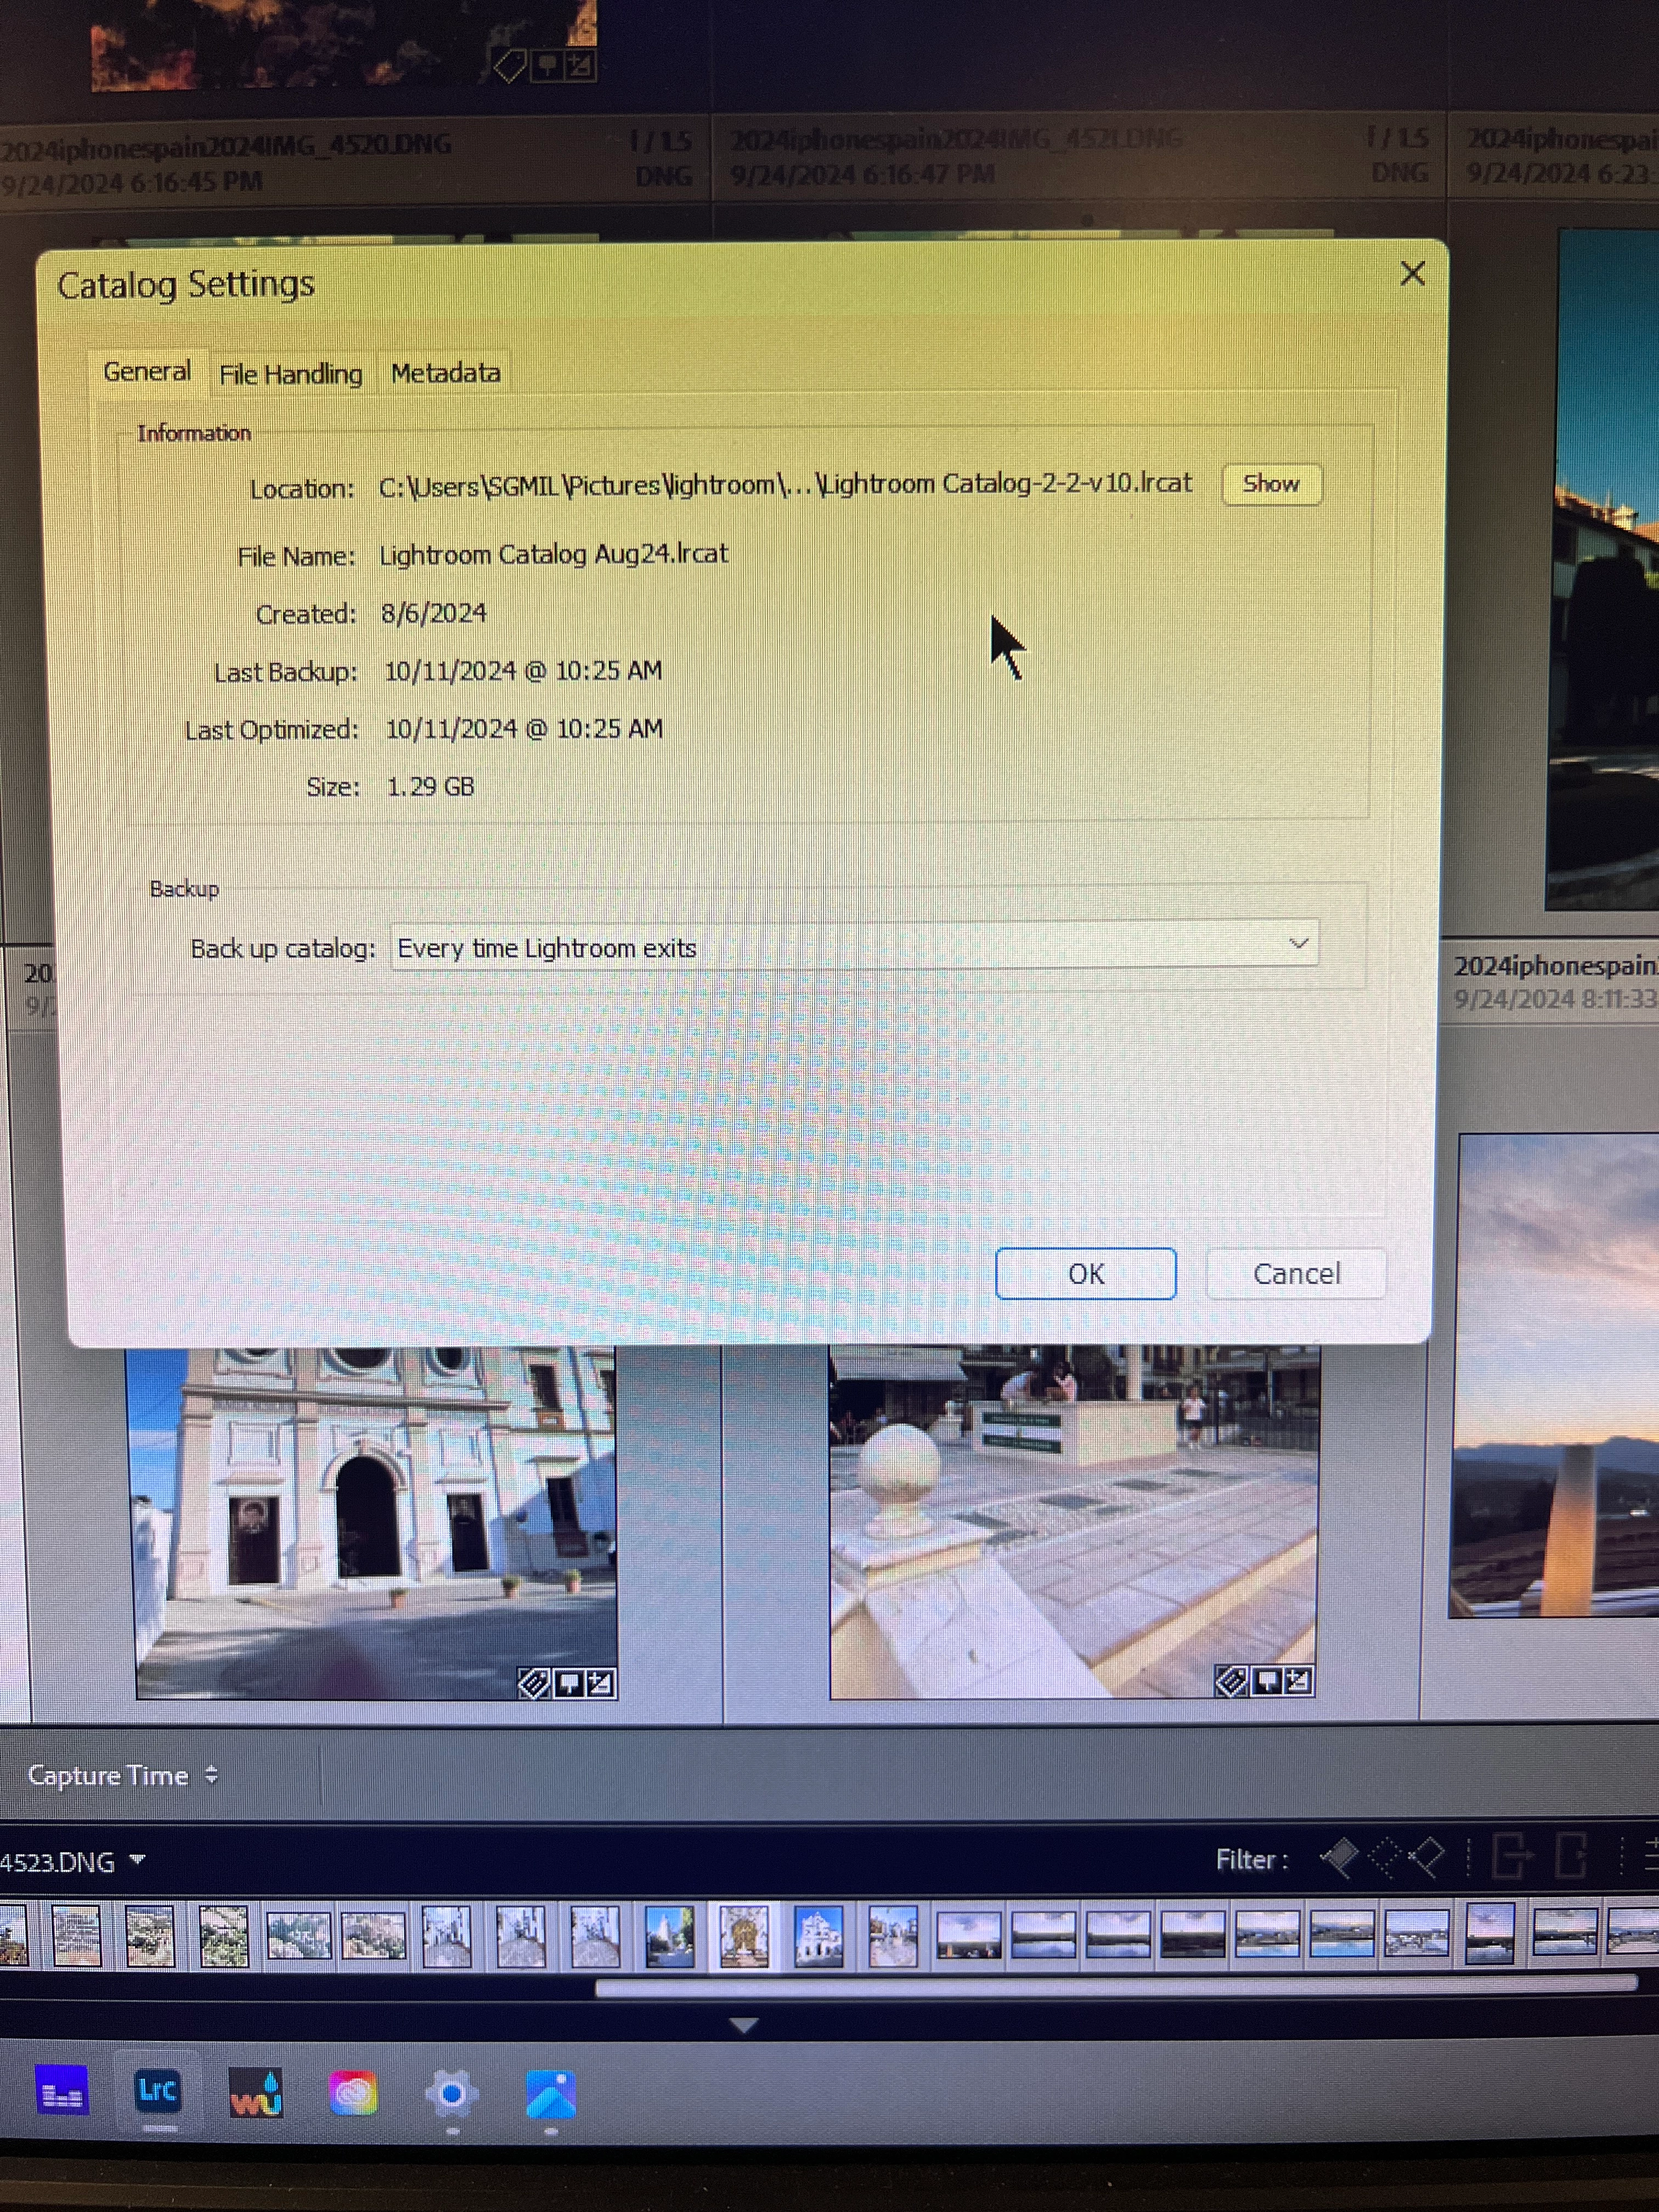Expand the filmstrip filename source dropdown
Image resolution: width=1659 pixels, height=2212 pixels.
pos(138,1860)
